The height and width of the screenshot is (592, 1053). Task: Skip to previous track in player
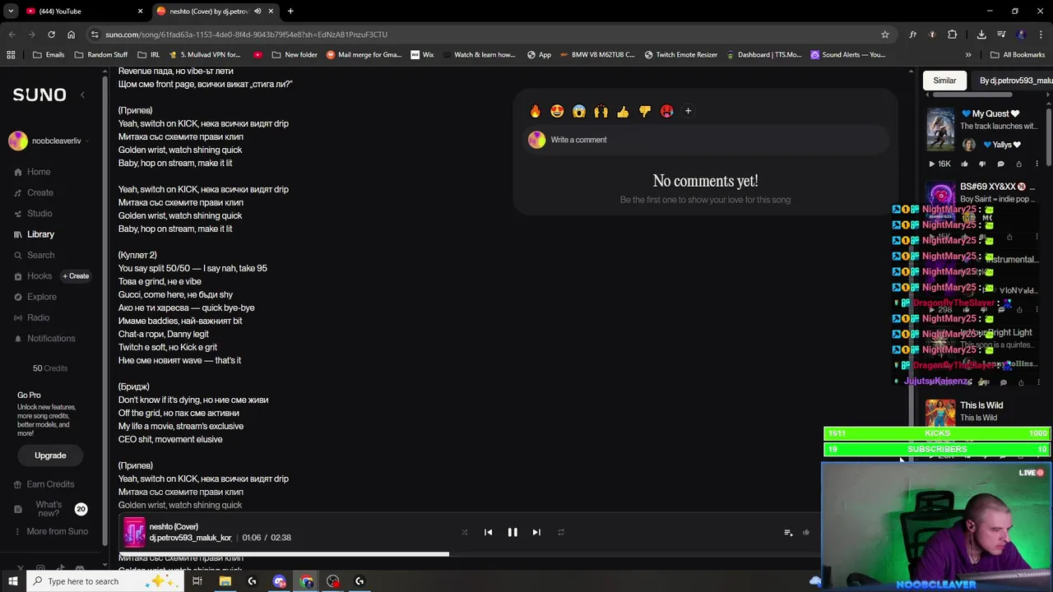tap(488, 532)
